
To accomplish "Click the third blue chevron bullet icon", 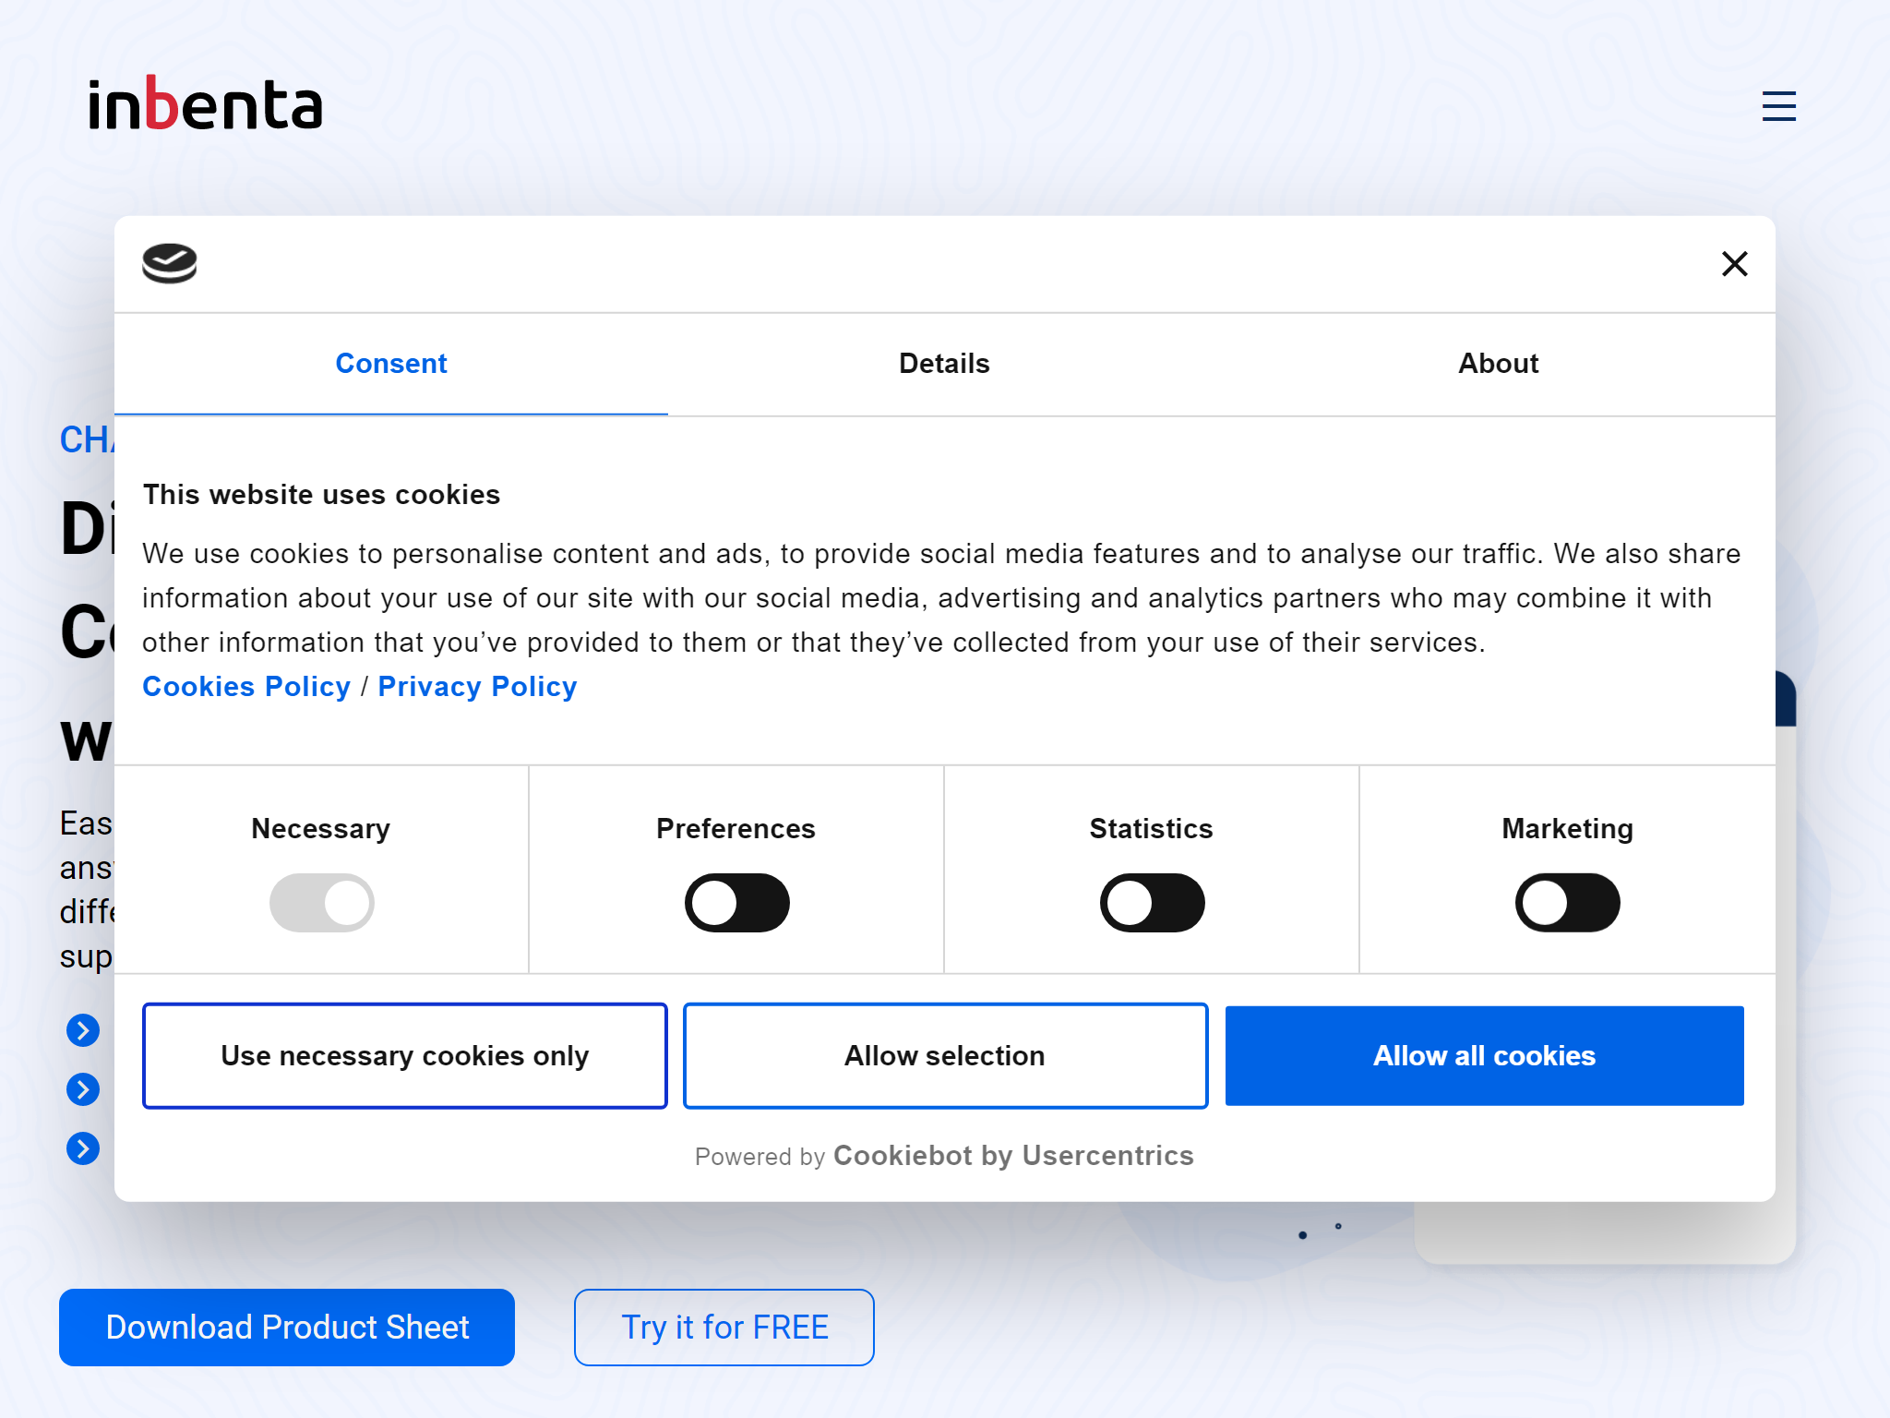I will (x=83, y=1148).
